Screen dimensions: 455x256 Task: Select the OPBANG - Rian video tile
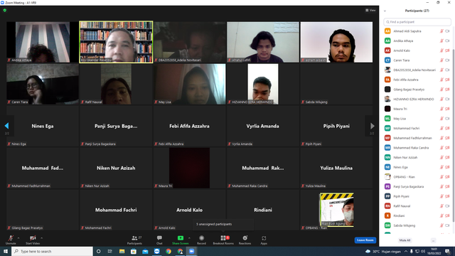[x=336, y=210]
